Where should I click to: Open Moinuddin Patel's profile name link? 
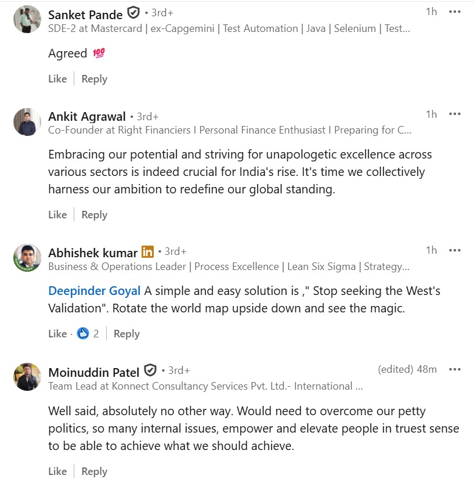point(94,372)
